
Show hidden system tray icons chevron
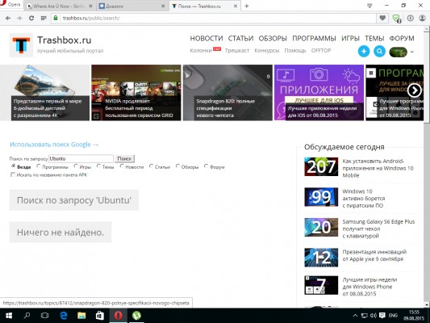tap(355, 316)
